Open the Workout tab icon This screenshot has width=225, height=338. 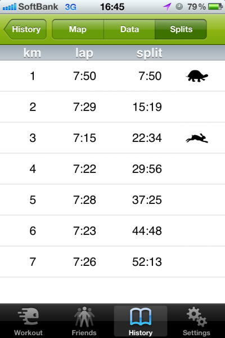(x=29, y=316)
